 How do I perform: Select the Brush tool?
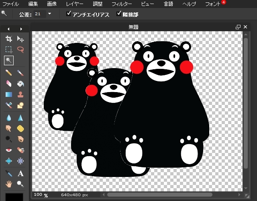pyautogui.click(x=20, y=73)
